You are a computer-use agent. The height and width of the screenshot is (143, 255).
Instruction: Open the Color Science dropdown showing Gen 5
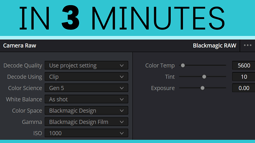86,88
